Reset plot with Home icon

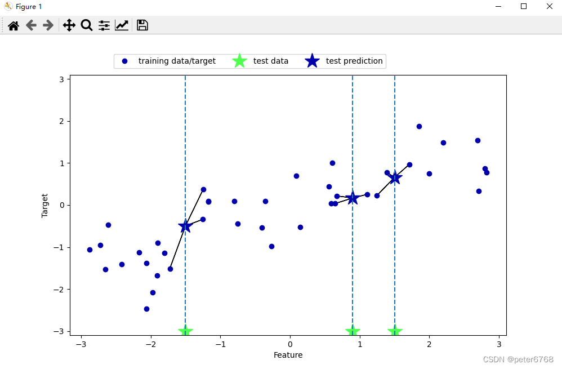(x=14, y=25)
